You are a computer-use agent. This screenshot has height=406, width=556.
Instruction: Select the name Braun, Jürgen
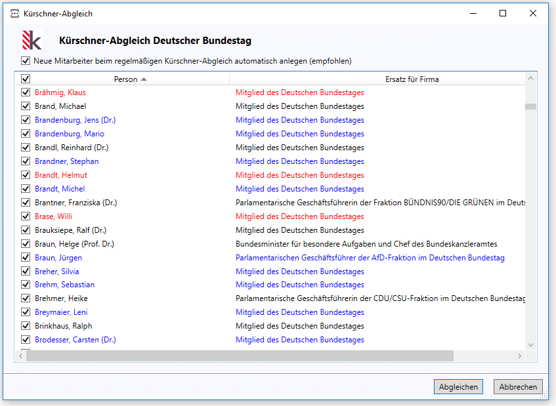58,258
